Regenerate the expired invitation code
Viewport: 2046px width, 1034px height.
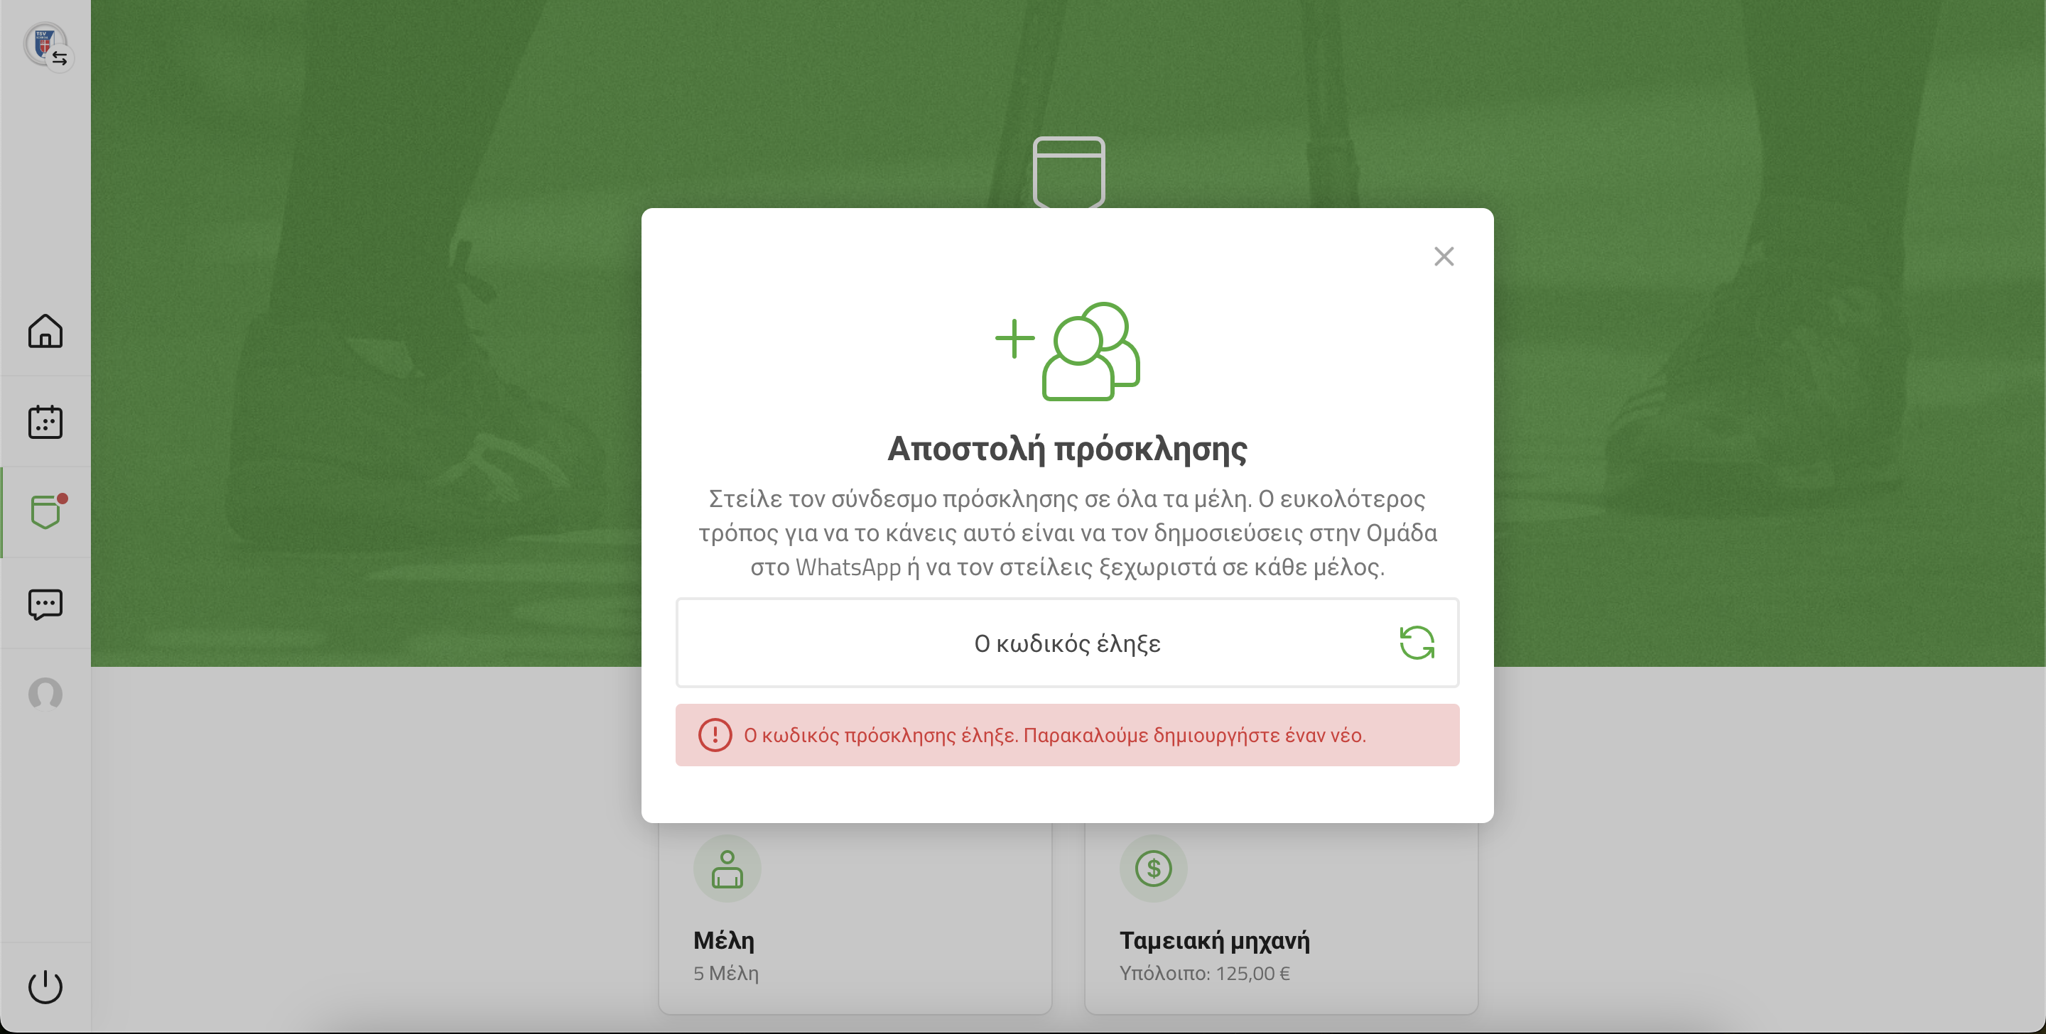[x=1417, y=643]
